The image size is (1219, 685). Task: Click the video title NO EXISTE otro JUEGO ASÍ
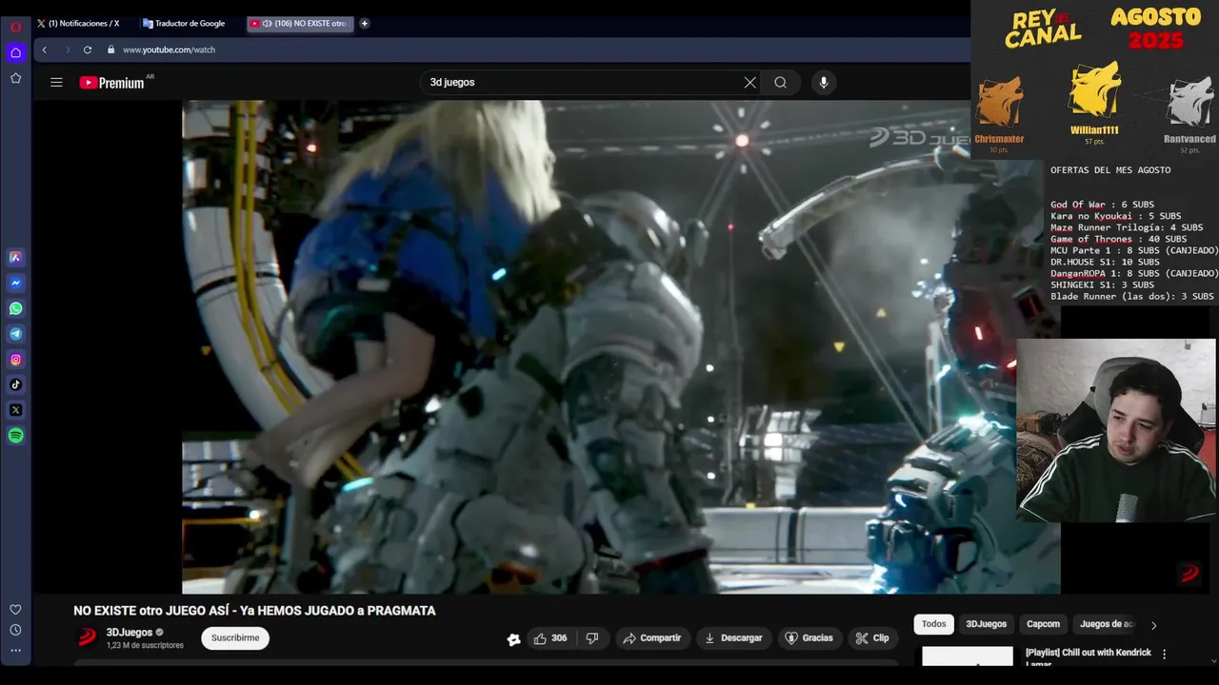pyautogui.click(x=254, y=611)
